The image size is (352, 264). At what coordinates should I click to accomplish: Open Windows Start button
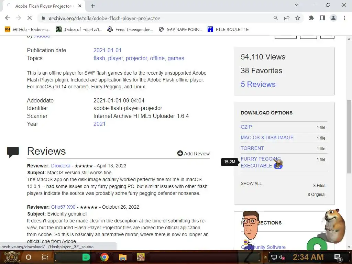tap(12, 257)
